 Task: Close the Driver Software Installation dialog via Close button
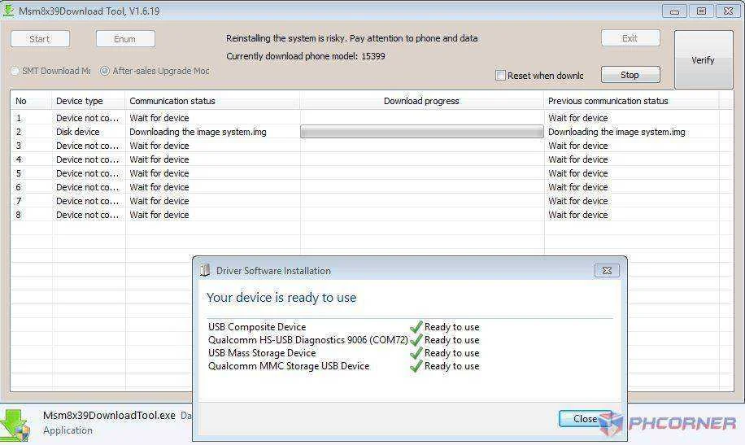585,418
